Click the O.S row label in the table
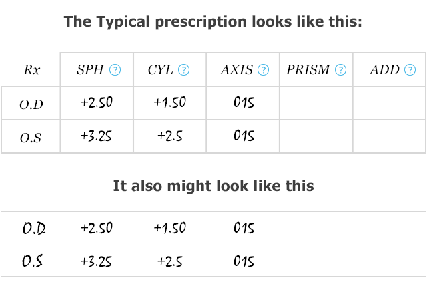This screenshot has height=292, width=427. tap(31, 138)
